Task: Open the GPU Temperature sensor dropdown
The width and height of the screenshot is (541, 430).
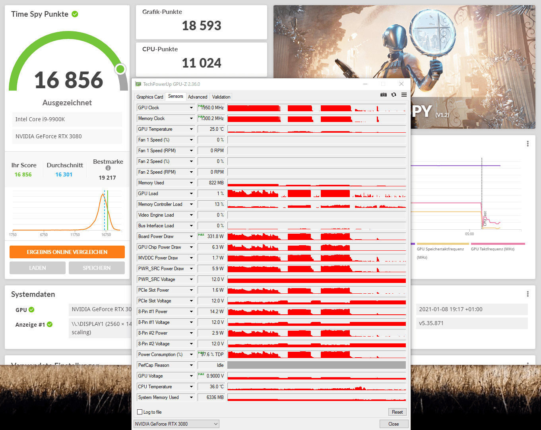Action: click(x=191, y=129)
